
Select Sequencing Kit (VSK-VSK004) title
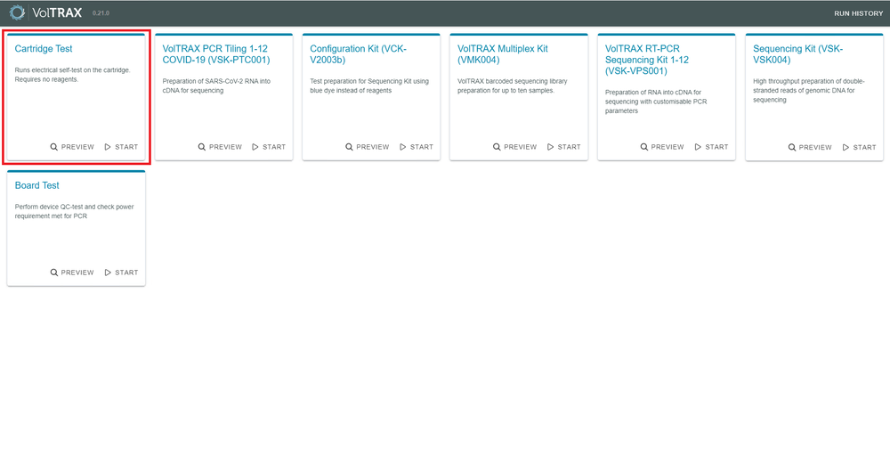(x=798, y=54)
